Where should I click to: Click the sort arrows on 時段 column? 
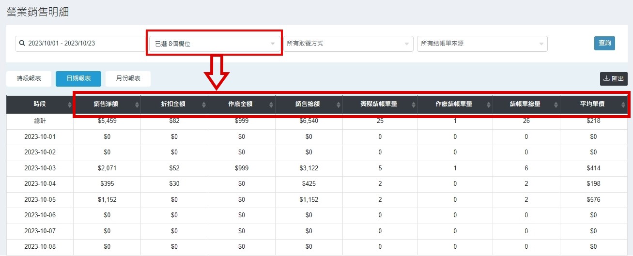pos(70,105)
